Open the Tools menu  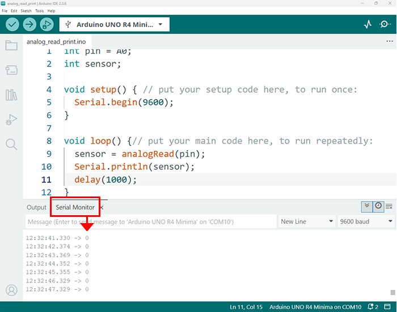(39, 11)
